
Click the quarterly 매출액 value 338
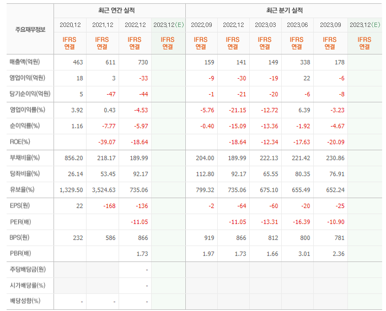305,62
